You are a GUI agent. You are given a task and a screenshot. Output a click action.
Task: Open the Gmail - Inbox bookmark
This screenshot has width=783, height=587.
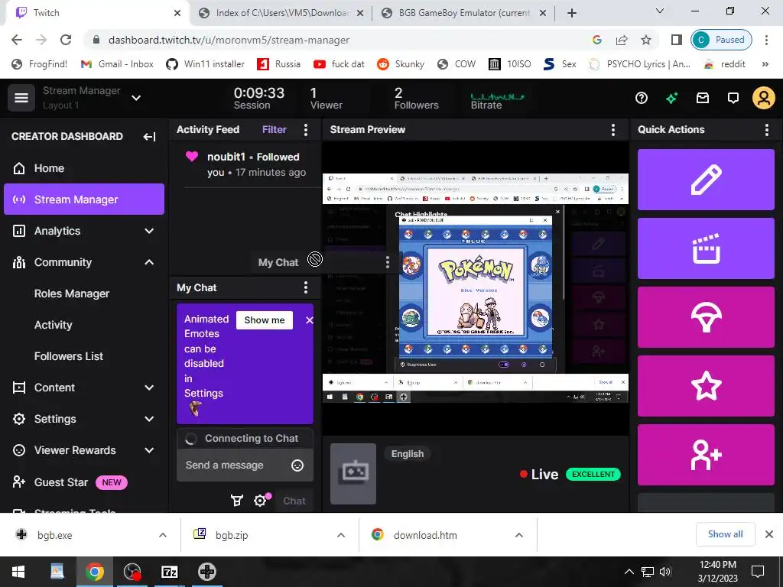[x=117, y=64]
